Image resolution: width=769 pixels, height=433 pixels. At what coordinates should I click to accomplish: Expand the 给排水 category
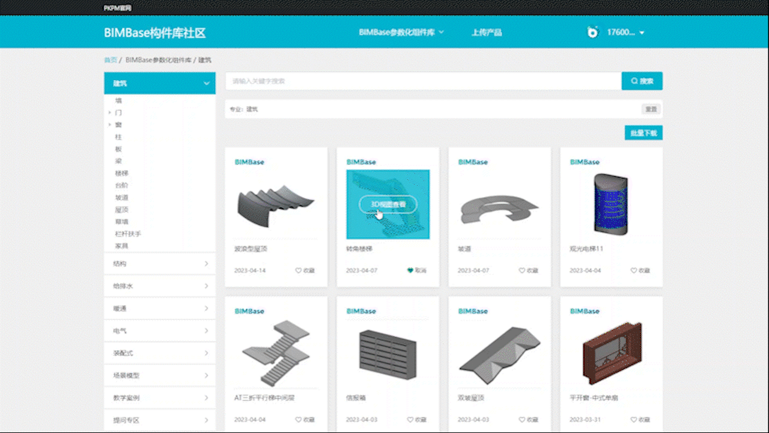pos(160,286)
